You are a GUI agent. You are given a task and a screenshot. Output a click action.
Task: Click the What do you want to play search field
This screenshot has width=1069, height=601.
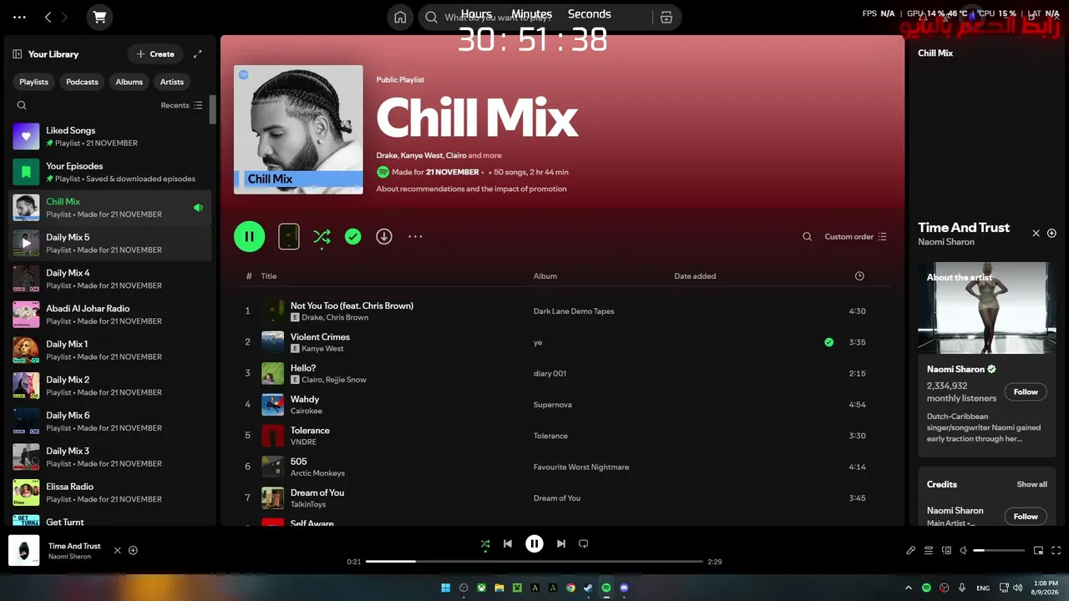coord(534,18)
